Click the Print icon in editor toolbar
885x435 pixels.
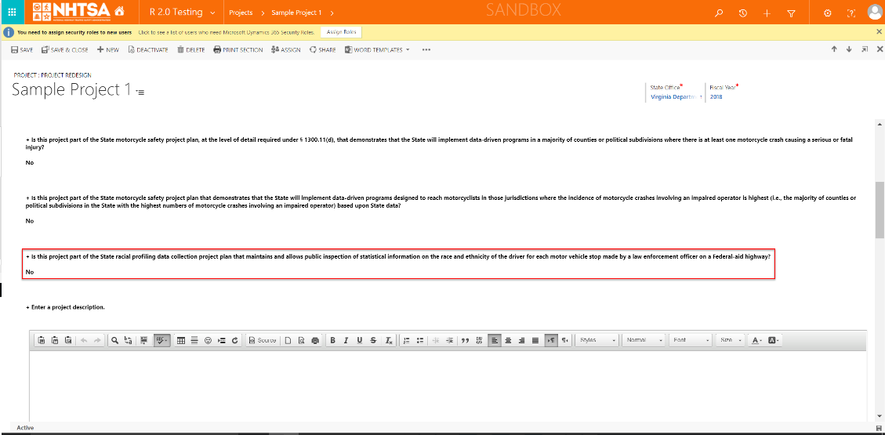click(315, 340)
